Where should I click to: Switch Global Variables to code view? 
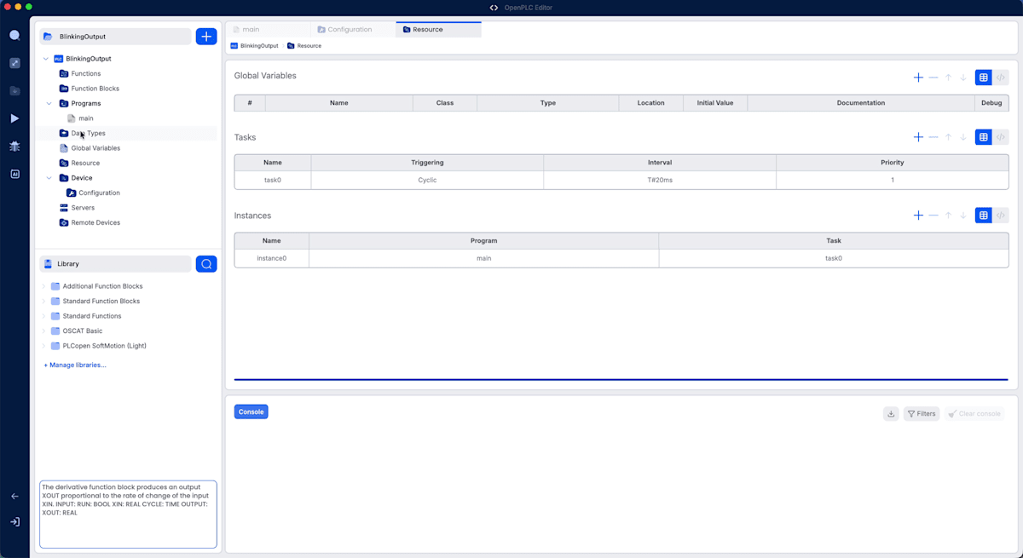tap(1001, 78)
